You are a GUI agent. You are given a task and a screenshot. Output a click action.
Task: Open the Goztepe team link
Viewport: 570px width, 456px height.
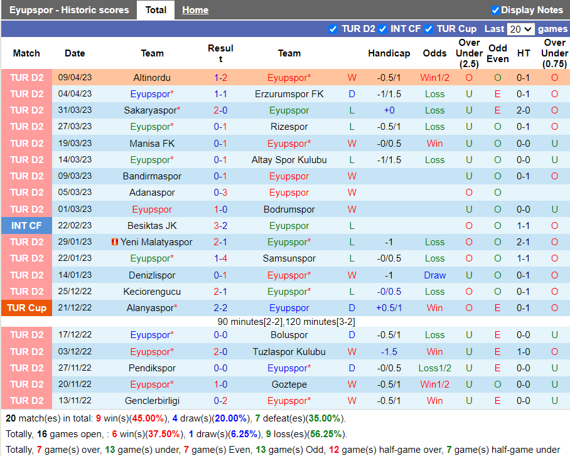click(289, 384)
